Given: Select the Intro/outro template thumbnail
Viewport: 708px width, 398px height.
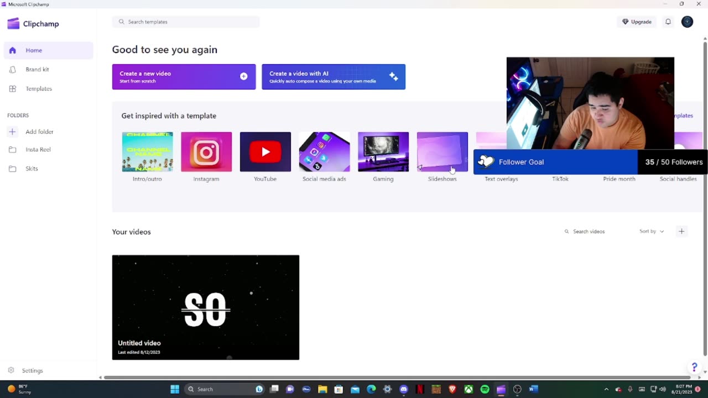Looking at the screenshot, I should point(147,152).
